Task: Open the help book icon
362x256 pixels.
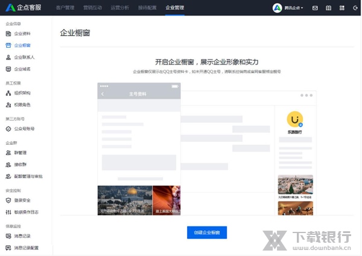Action: click(x=328, y=8)
